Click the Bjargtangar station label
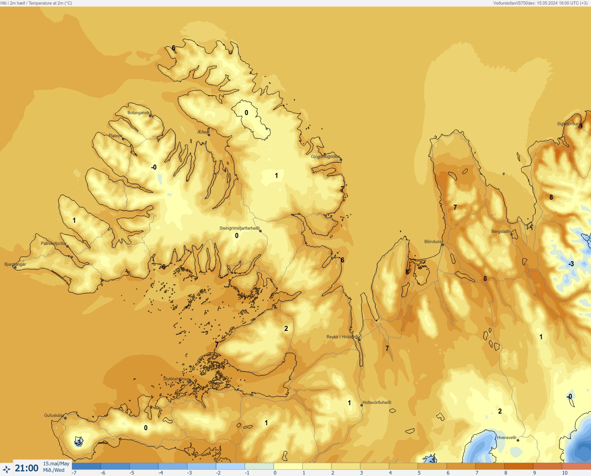The height and width of the screenshot is (476, 591). pyautogui.click(x=15, y=264)
